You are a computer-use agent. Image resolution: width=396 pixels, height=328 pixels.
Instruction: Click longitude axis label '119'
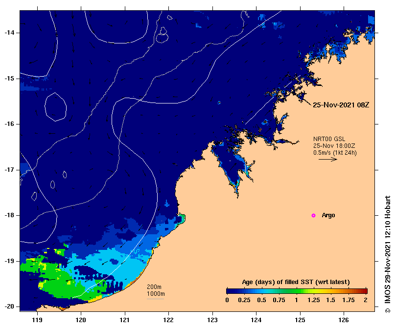[37, 320]
